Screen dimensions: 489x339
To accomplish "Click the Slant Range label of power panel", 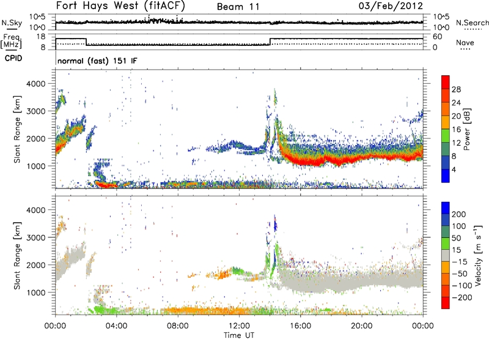I will click(x=17, y=129).
